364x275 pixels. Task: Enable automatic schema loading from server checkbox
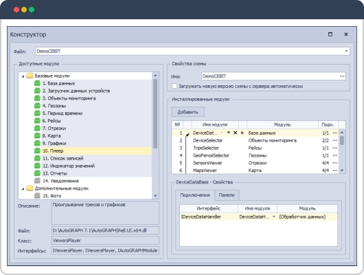(x=174, y=86)
